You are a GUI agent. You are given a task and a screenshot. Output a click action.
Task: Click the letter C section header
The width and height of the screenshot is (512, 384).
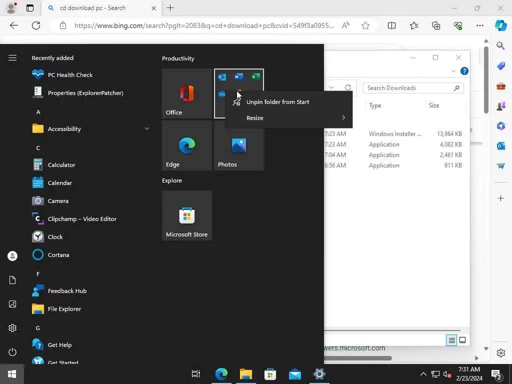point(38,148)
